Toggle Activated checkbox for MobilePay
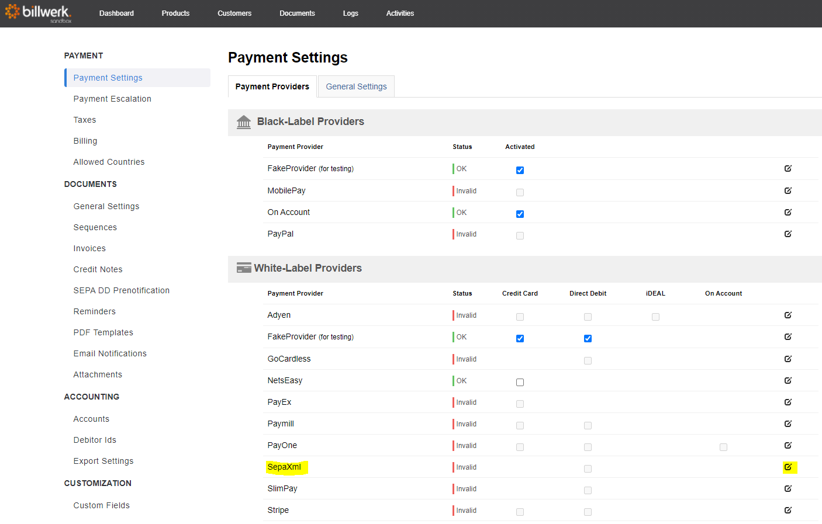Image resolution: width=822 pixels, height=524 pixels. (520, 192)
